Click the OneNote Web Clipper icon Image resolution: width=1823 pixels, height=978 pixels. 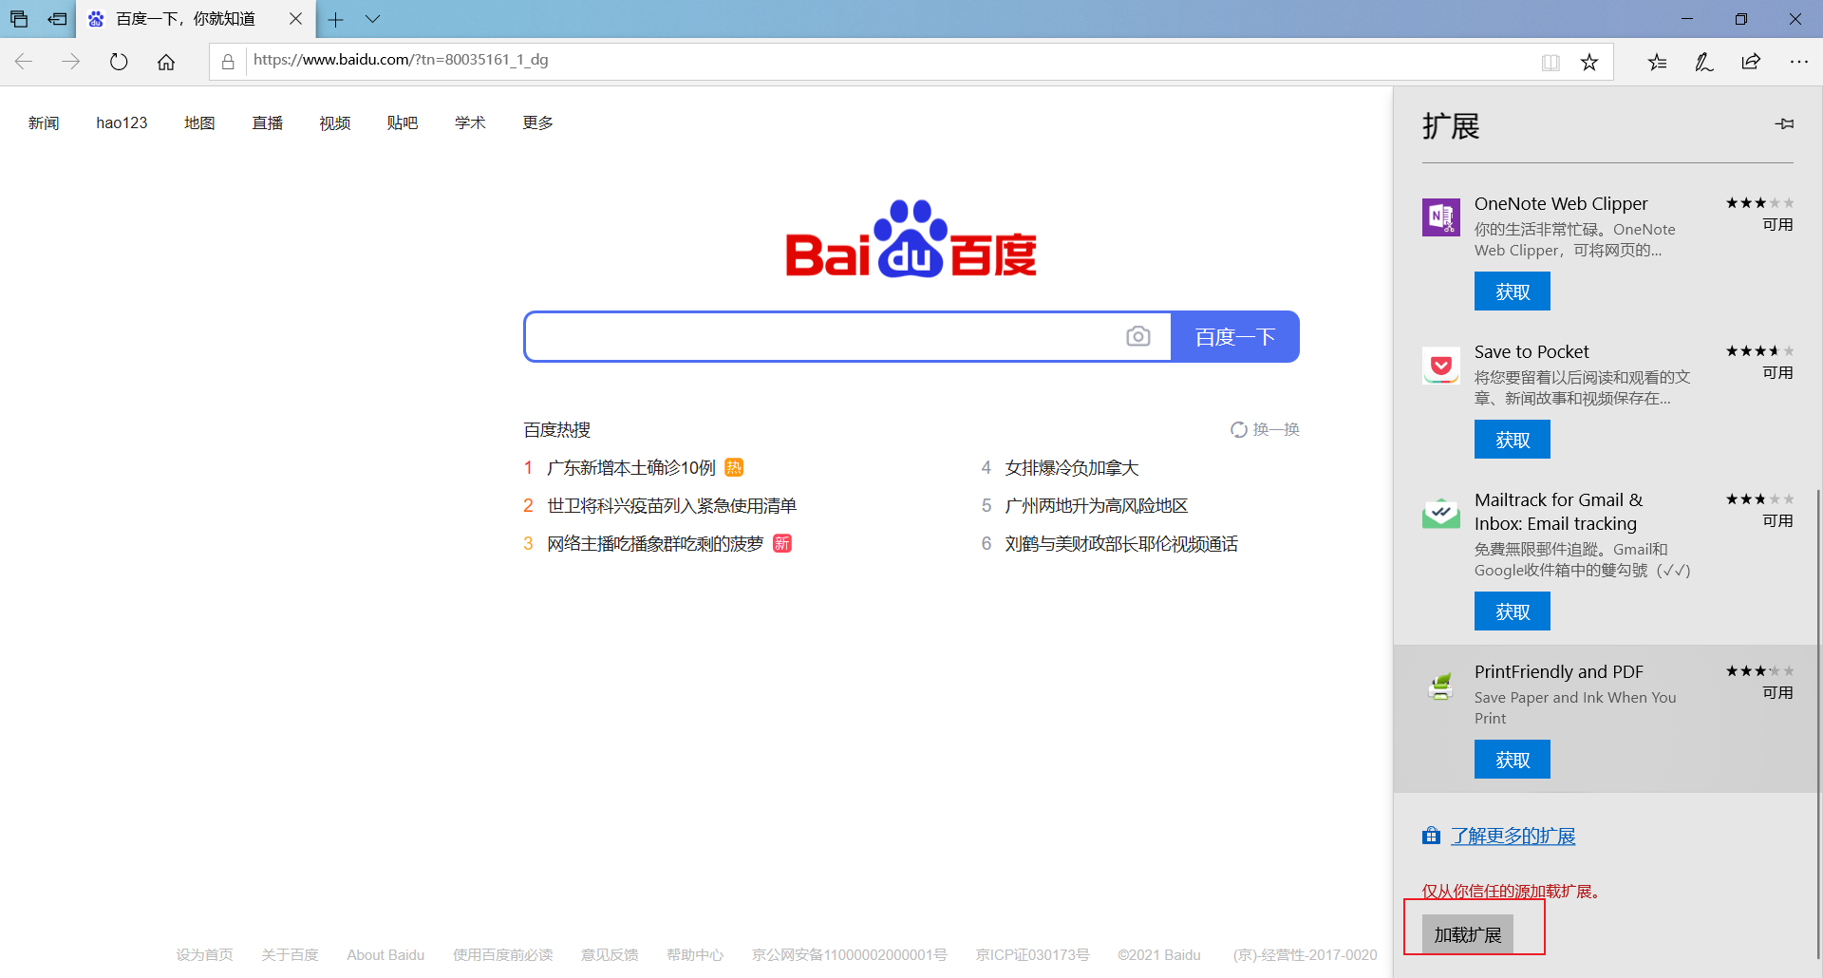pyautogui.click(x=1441, y=217)
